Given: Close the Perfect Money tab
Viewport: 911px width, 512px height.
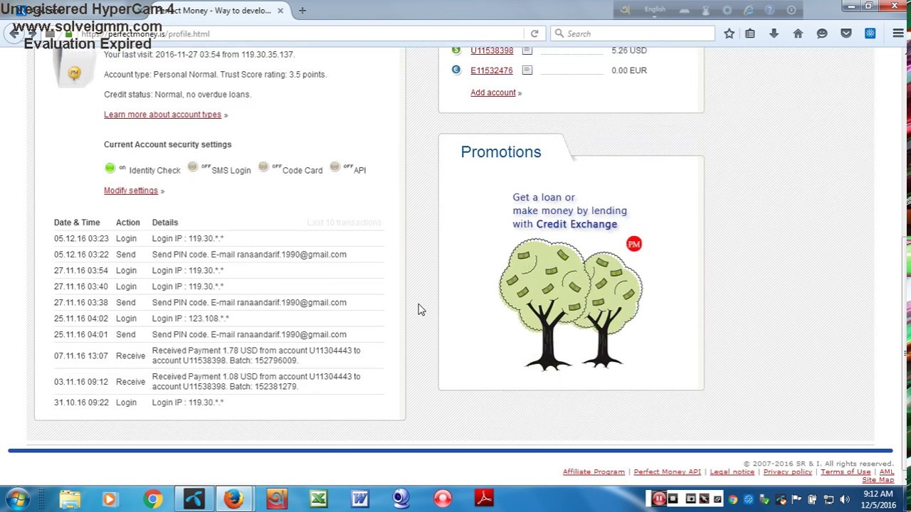Looking at the screenshot, I should 280,11.
